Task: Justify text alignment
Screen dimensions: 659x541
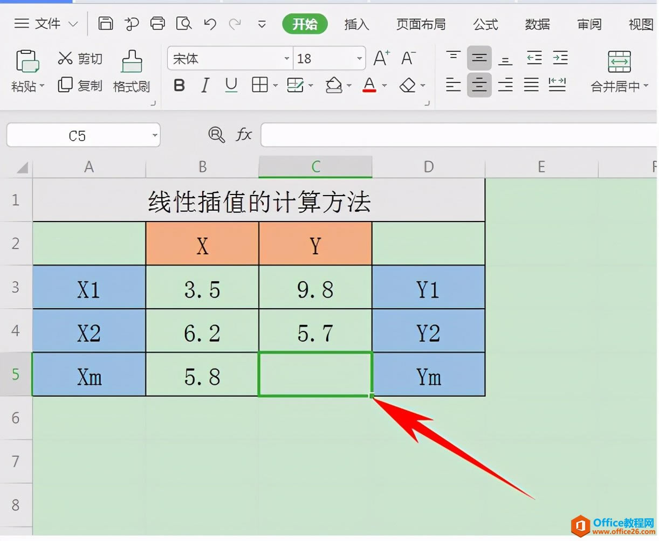Action: tap(532, 85)
